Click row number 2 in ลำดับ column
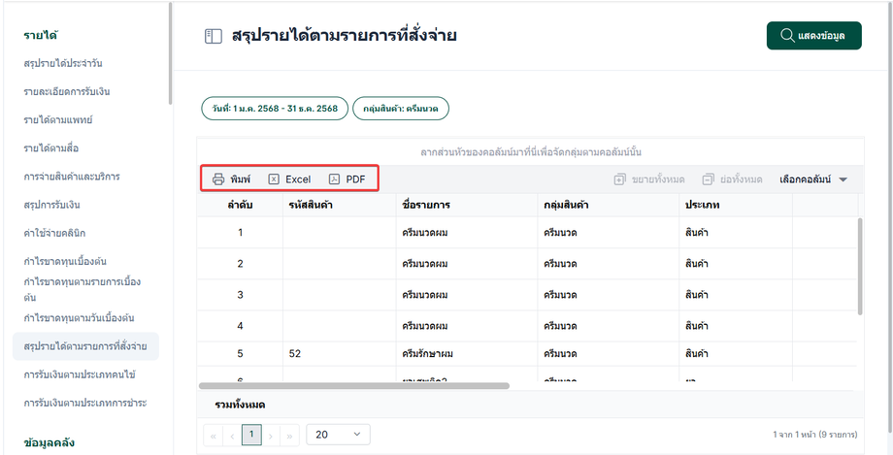The image size is (893, 455). (240, 264)
